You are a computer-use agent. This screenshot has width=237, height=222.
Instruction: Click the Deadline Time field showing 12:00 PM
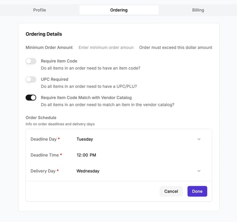click(86, 155)
